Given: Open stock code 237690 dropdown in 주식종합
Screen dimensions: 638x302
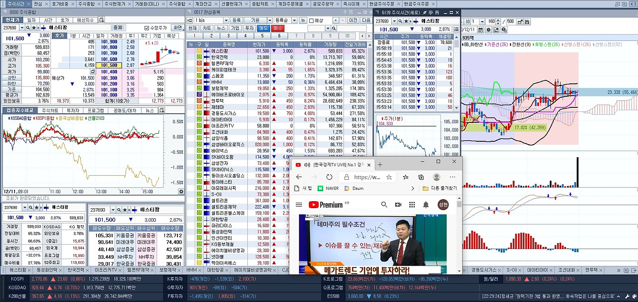Looking at the screenshot, I should 23,28.
